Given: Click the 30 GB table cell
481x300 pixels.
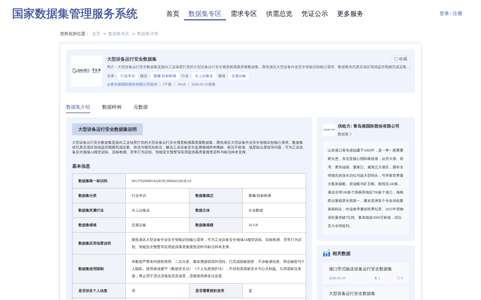Looking at the screenshot, I should (274, 225).
